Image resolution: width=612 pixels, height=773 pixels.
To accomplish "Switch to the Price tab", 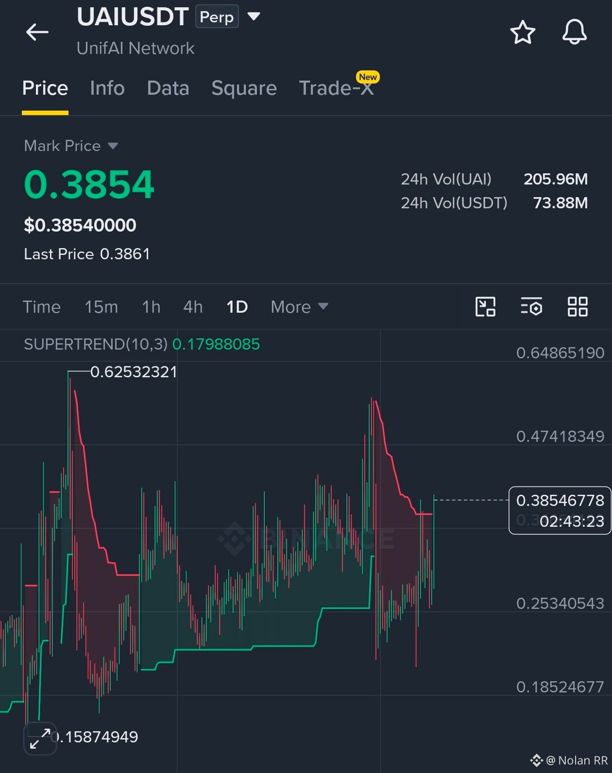I will [45, 88].
